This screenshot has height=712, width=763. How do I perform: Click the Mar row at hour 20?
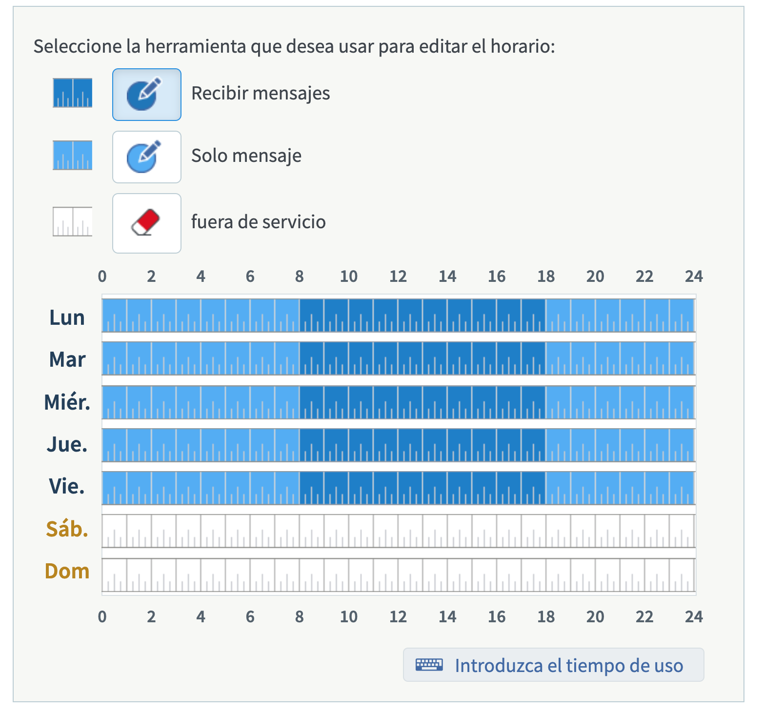[607, 358]
